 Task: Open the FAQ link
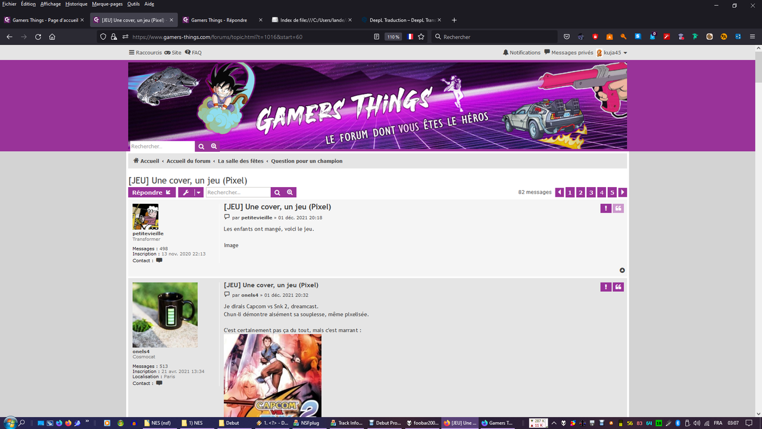pyautogui.click(x=193, y=52)
